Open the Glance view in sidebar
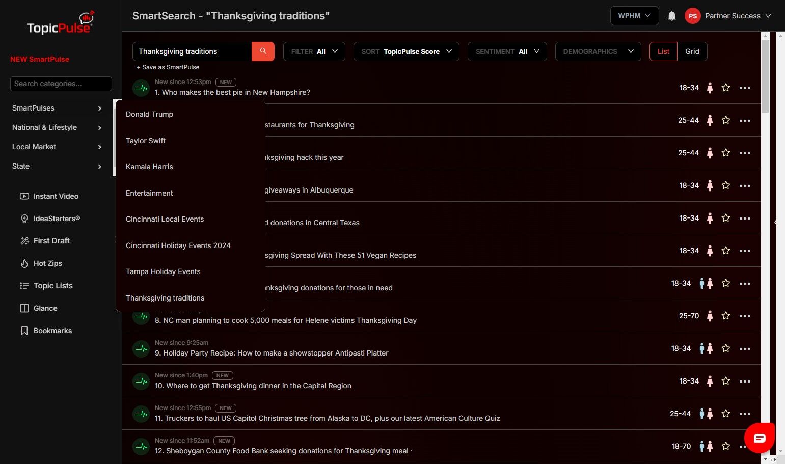Viewport: 785px width, 464px height. (x=45, y=308)
